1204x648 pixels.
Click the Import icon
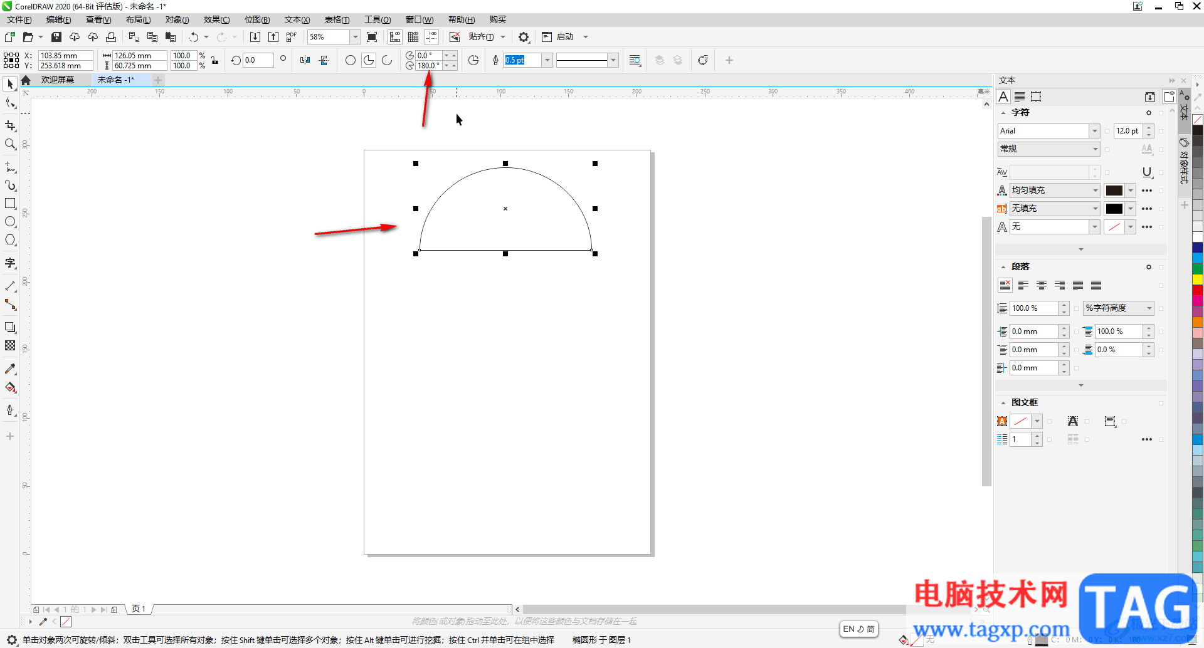coord(255,37)
